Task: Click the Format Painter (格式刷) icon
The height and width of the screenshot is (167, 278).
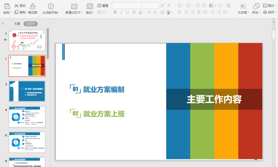Action: pos(32,6)
